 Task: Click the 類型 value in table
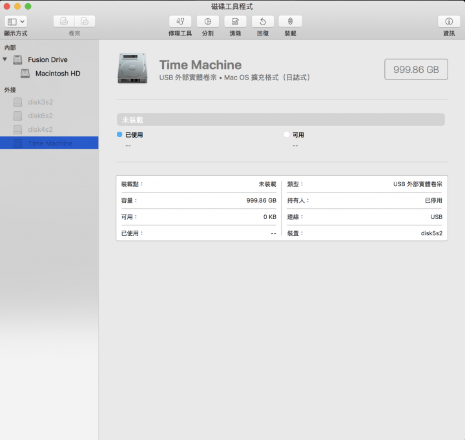(418, 184)
